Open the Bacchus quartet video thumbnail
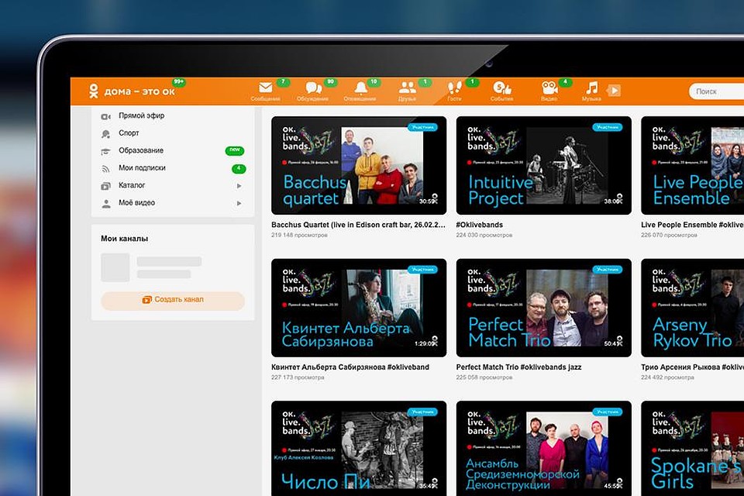The height and width of the screenshot is (496, 744). click(359, 165)
